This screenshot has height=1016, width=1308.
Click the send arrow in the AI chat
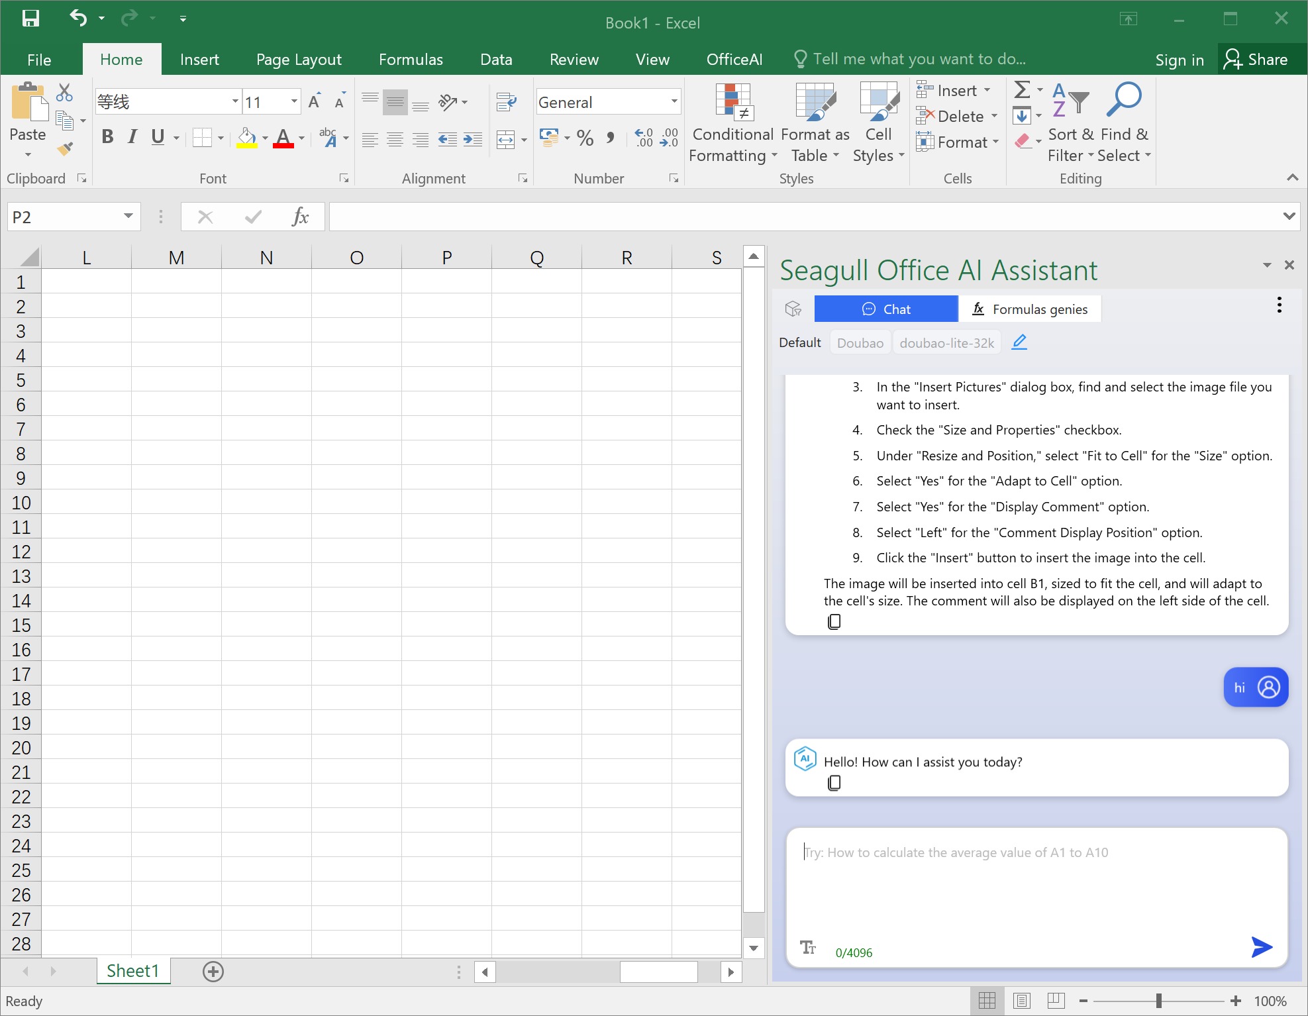tap(1262, 947)
